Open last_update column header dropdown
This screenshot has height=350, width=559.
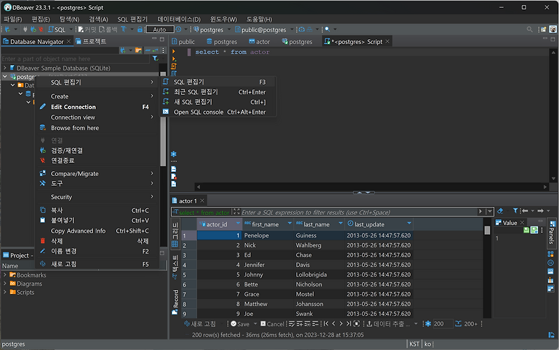409,223
